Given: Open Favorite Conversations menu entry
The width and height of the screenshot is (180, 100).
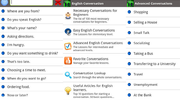Looking at the screenshot, I should (94, 61).
